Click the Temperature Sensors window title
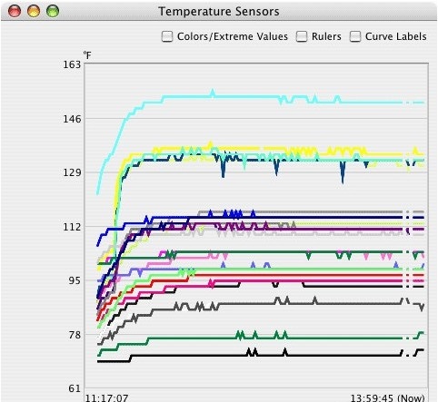The width and height of the screenshot is (438, 402). click(219, 12)
